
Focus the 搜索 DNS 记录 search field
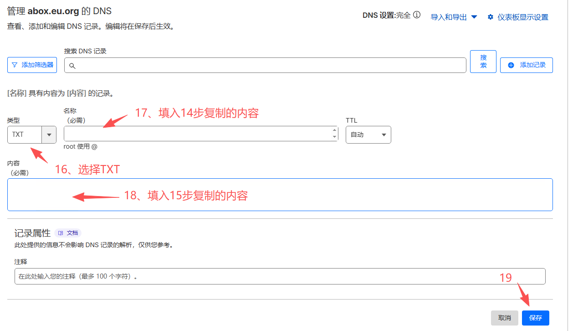[269, 65]
